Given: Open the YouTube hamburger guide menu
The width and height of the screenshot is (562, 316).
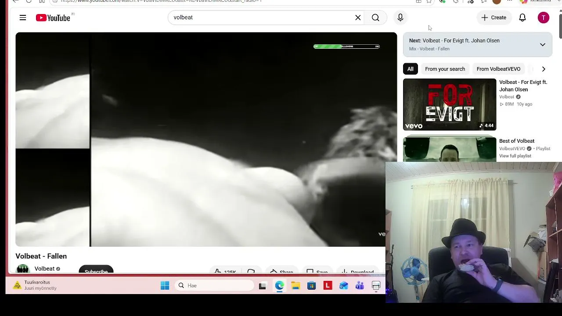Looking at the screenshot, I should (23, 18).
